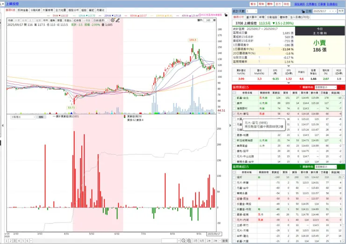
Task: Click the zoom in magnifier icon
Action: 189,241
